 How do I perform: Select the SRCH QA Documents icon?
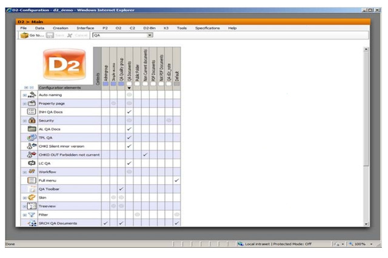point(32,223)
